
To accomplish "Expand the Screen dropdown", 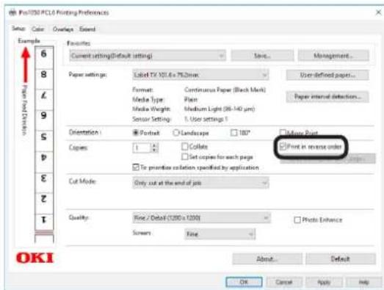I will coord(220,234).
